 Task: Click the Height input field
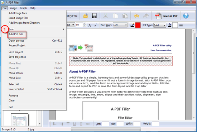[x=156, y=124]
